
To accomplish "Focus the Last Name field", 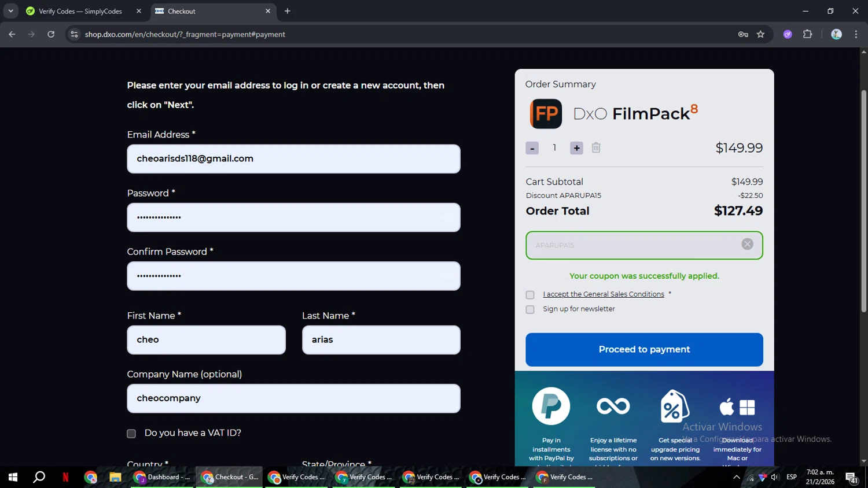I will pyautogui.click(x=381, y=340).
